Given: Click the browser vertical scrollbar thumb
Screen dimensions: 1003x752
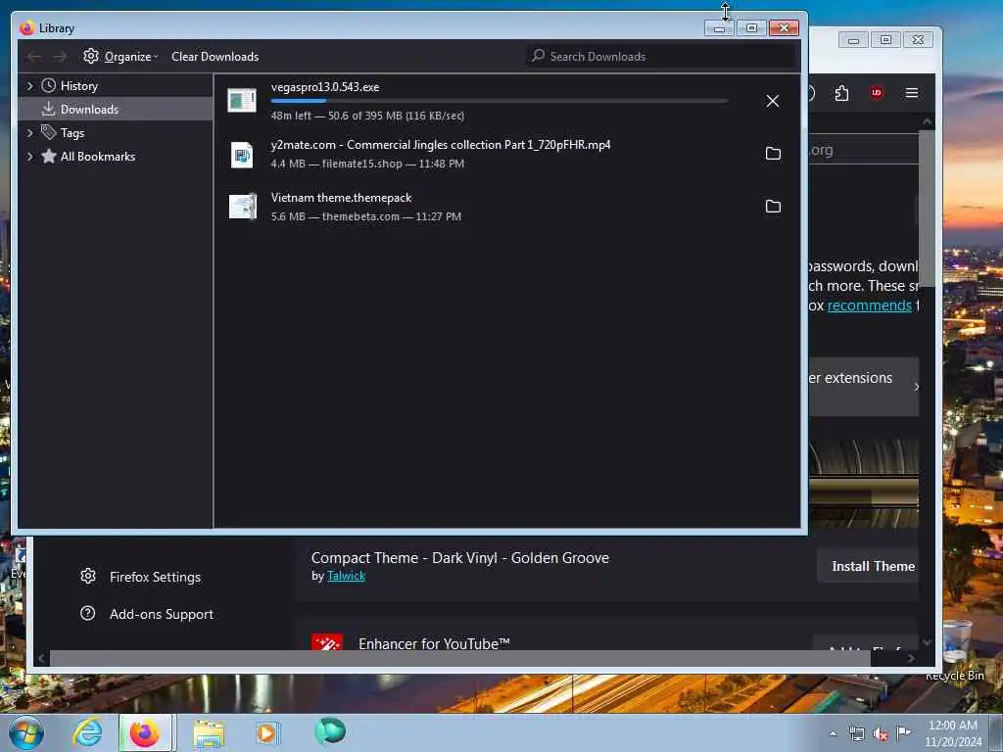Looking at the screenshot, I should coord(927,208).
